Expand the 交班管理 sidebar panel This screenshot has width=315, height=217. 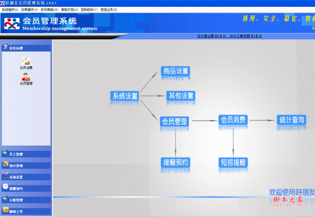(x=26, y=200)
